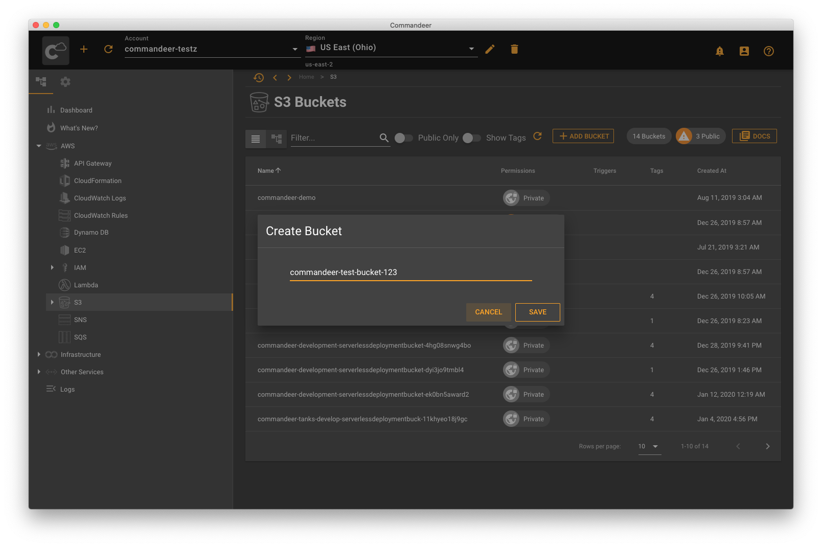Collapse the AWS tree section
The image size is (822, 547).
(39, 146)
